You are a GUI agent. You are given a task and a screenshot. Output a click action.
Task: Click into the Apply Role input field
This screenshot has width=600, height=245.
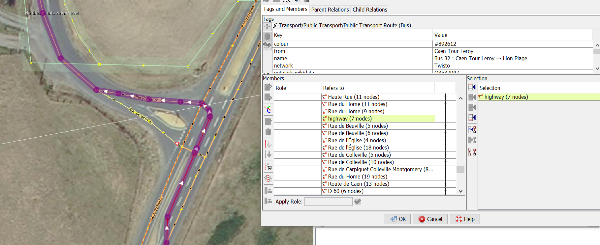(328, 202)
